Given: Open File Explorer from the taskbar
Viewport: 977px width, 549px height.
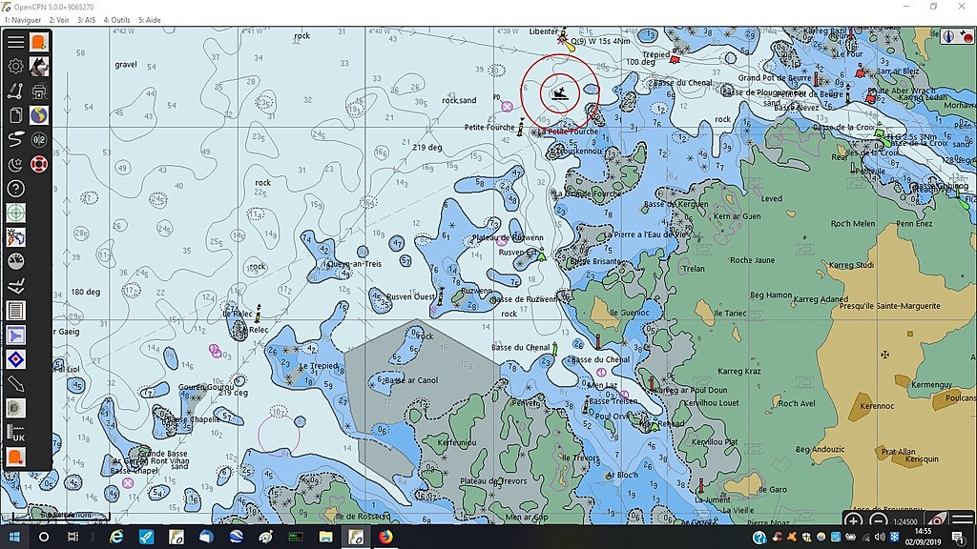Looking at the screenshot, I should point(326,537).
